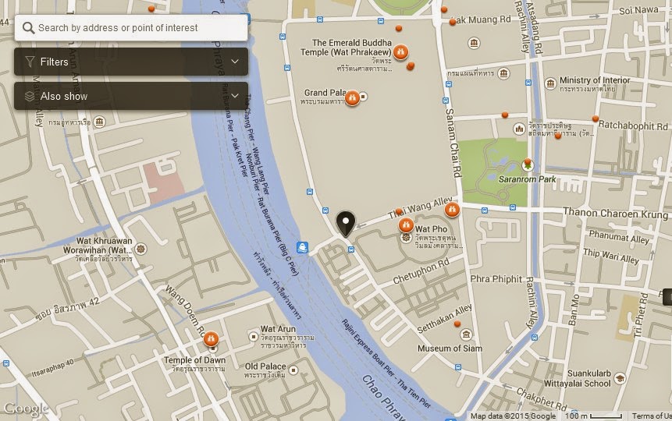Click the Wat Khruawan Worawihan temple icon
The image size is (672, 421).
click(x=140, y=249)
